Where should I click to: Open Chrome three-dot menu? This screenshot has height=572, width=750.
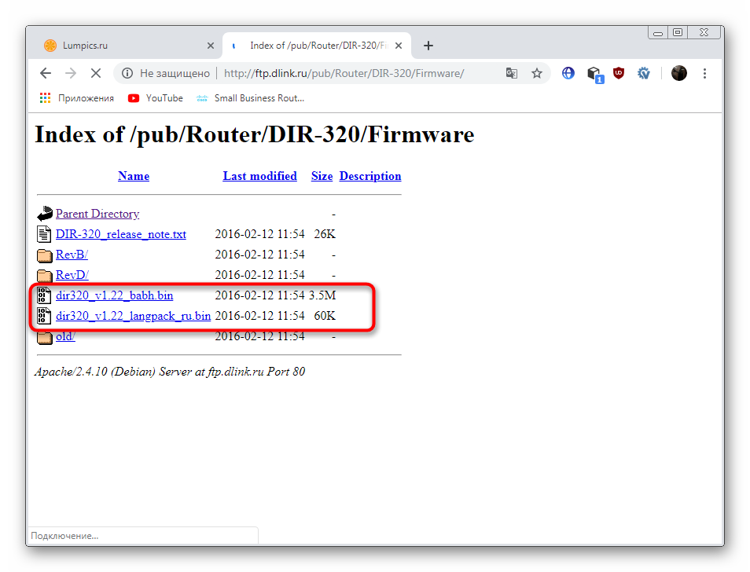click(x=704, y=73)
